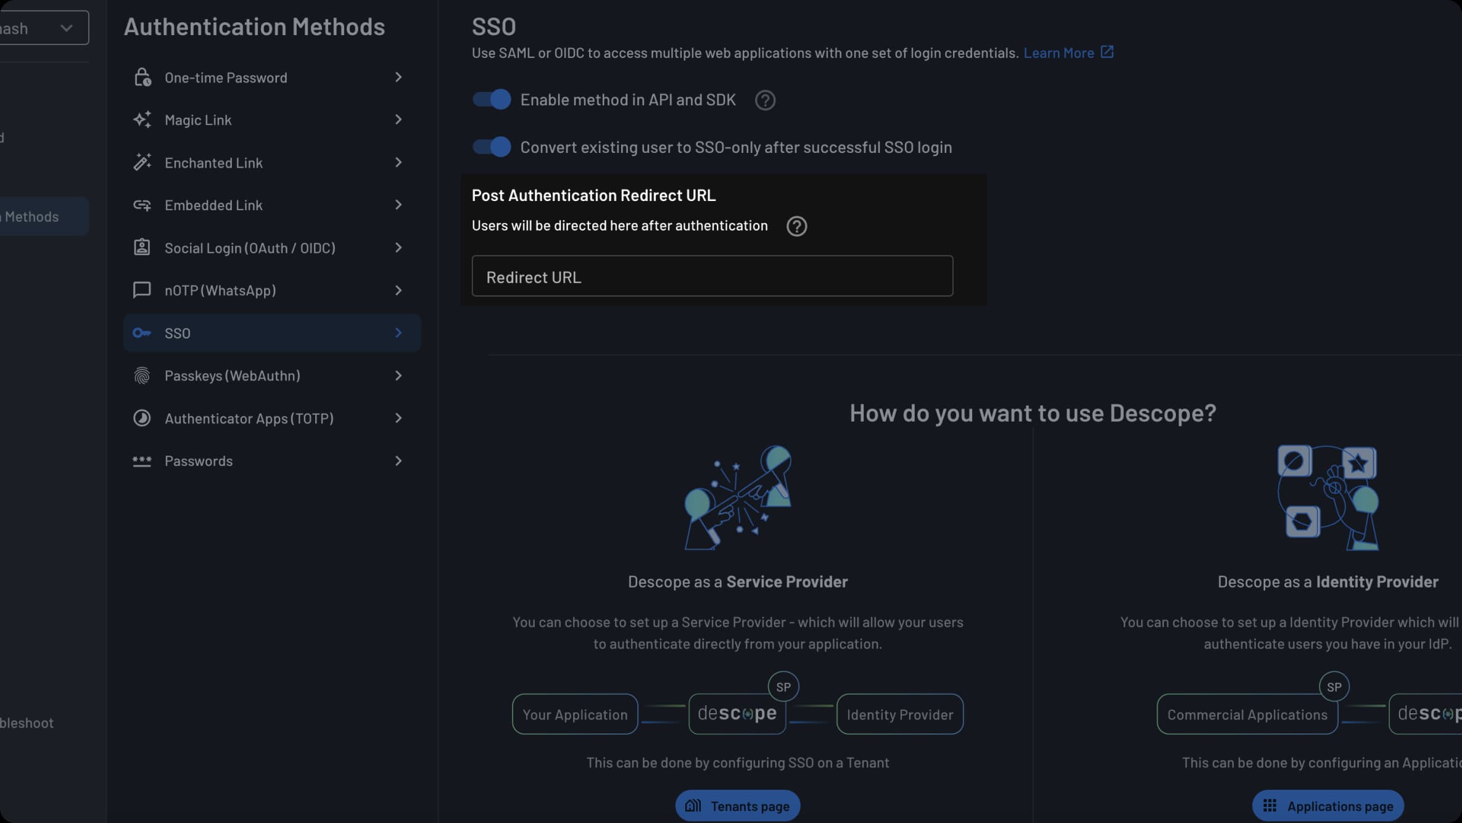The height and width of the screenshot is (823, 1462).
Task: Click the Your Application diagram box
Action: 575,714
